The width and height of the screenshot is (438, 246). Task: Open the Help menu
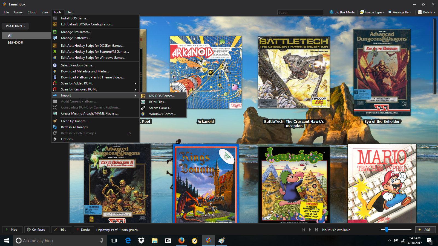point(70,12)
